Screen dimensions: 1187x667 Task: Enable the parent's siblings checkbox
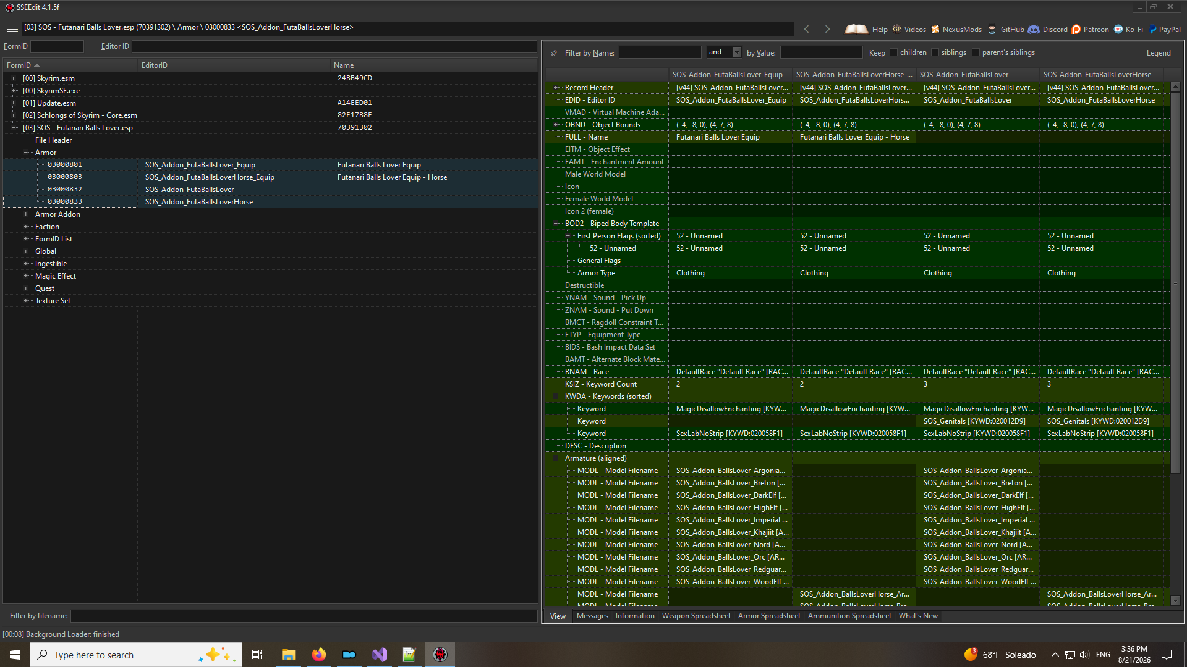(x=976, y=52)
